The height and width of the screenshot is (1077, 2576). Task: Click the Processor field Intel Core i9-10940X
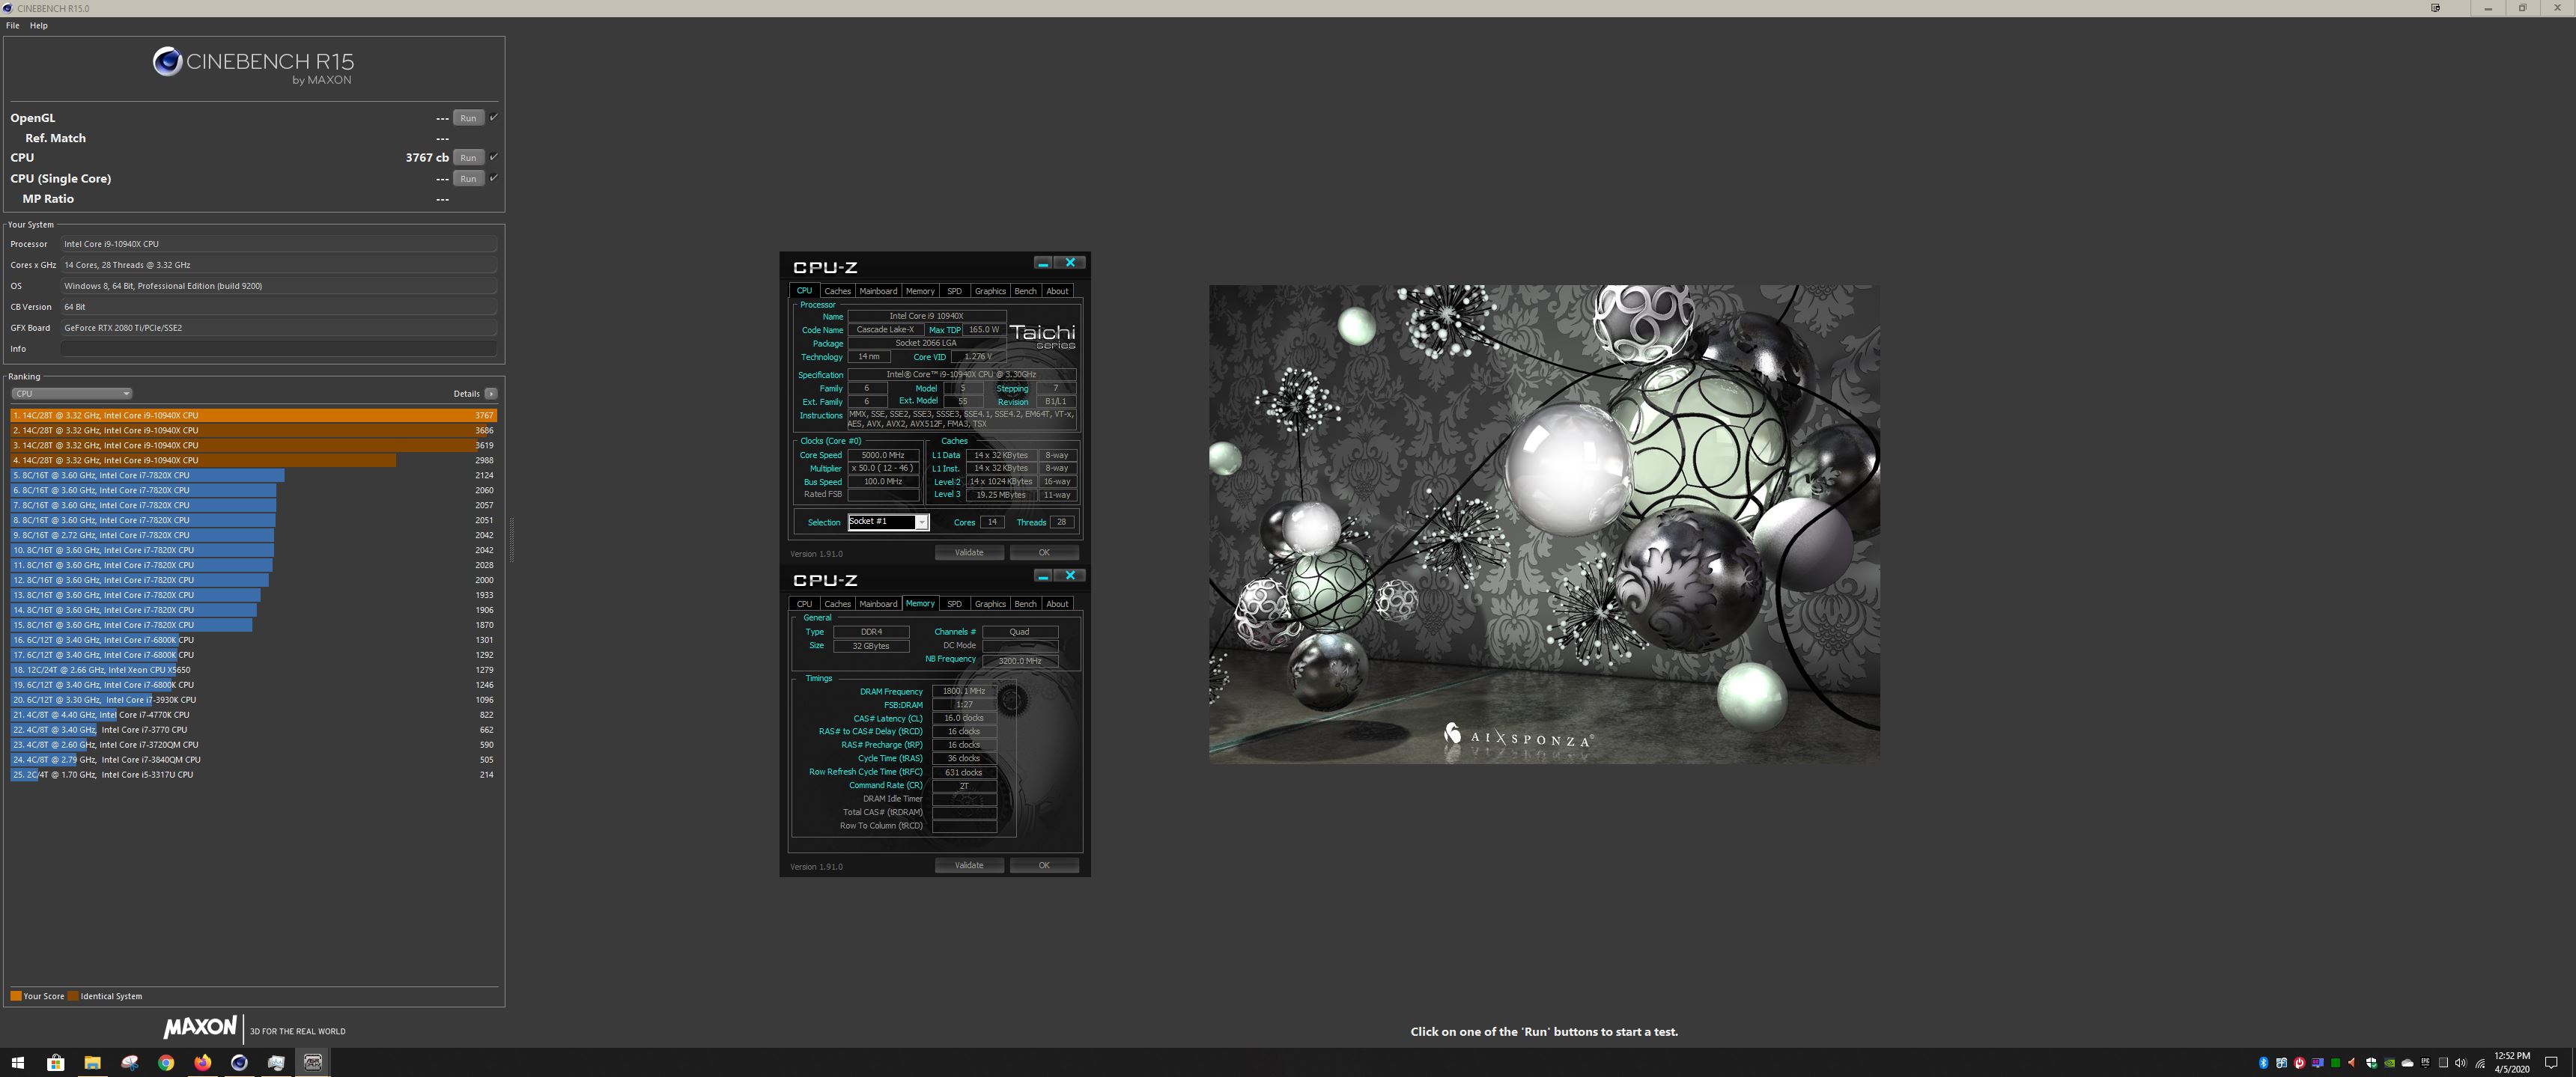(278, 244)
